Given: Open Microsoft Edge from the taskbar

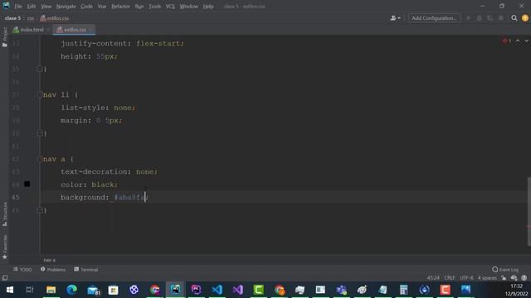Looking at the screenshot, I should pos(72,290).
